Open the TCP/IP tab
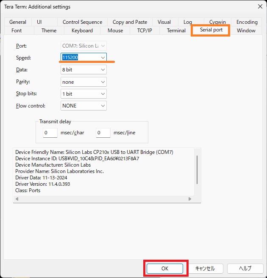This screenshot has height=278, width=267. pos(145,31)
